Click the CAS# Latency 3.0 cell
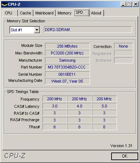The image size is (140, 163). (x=55, y=106)
